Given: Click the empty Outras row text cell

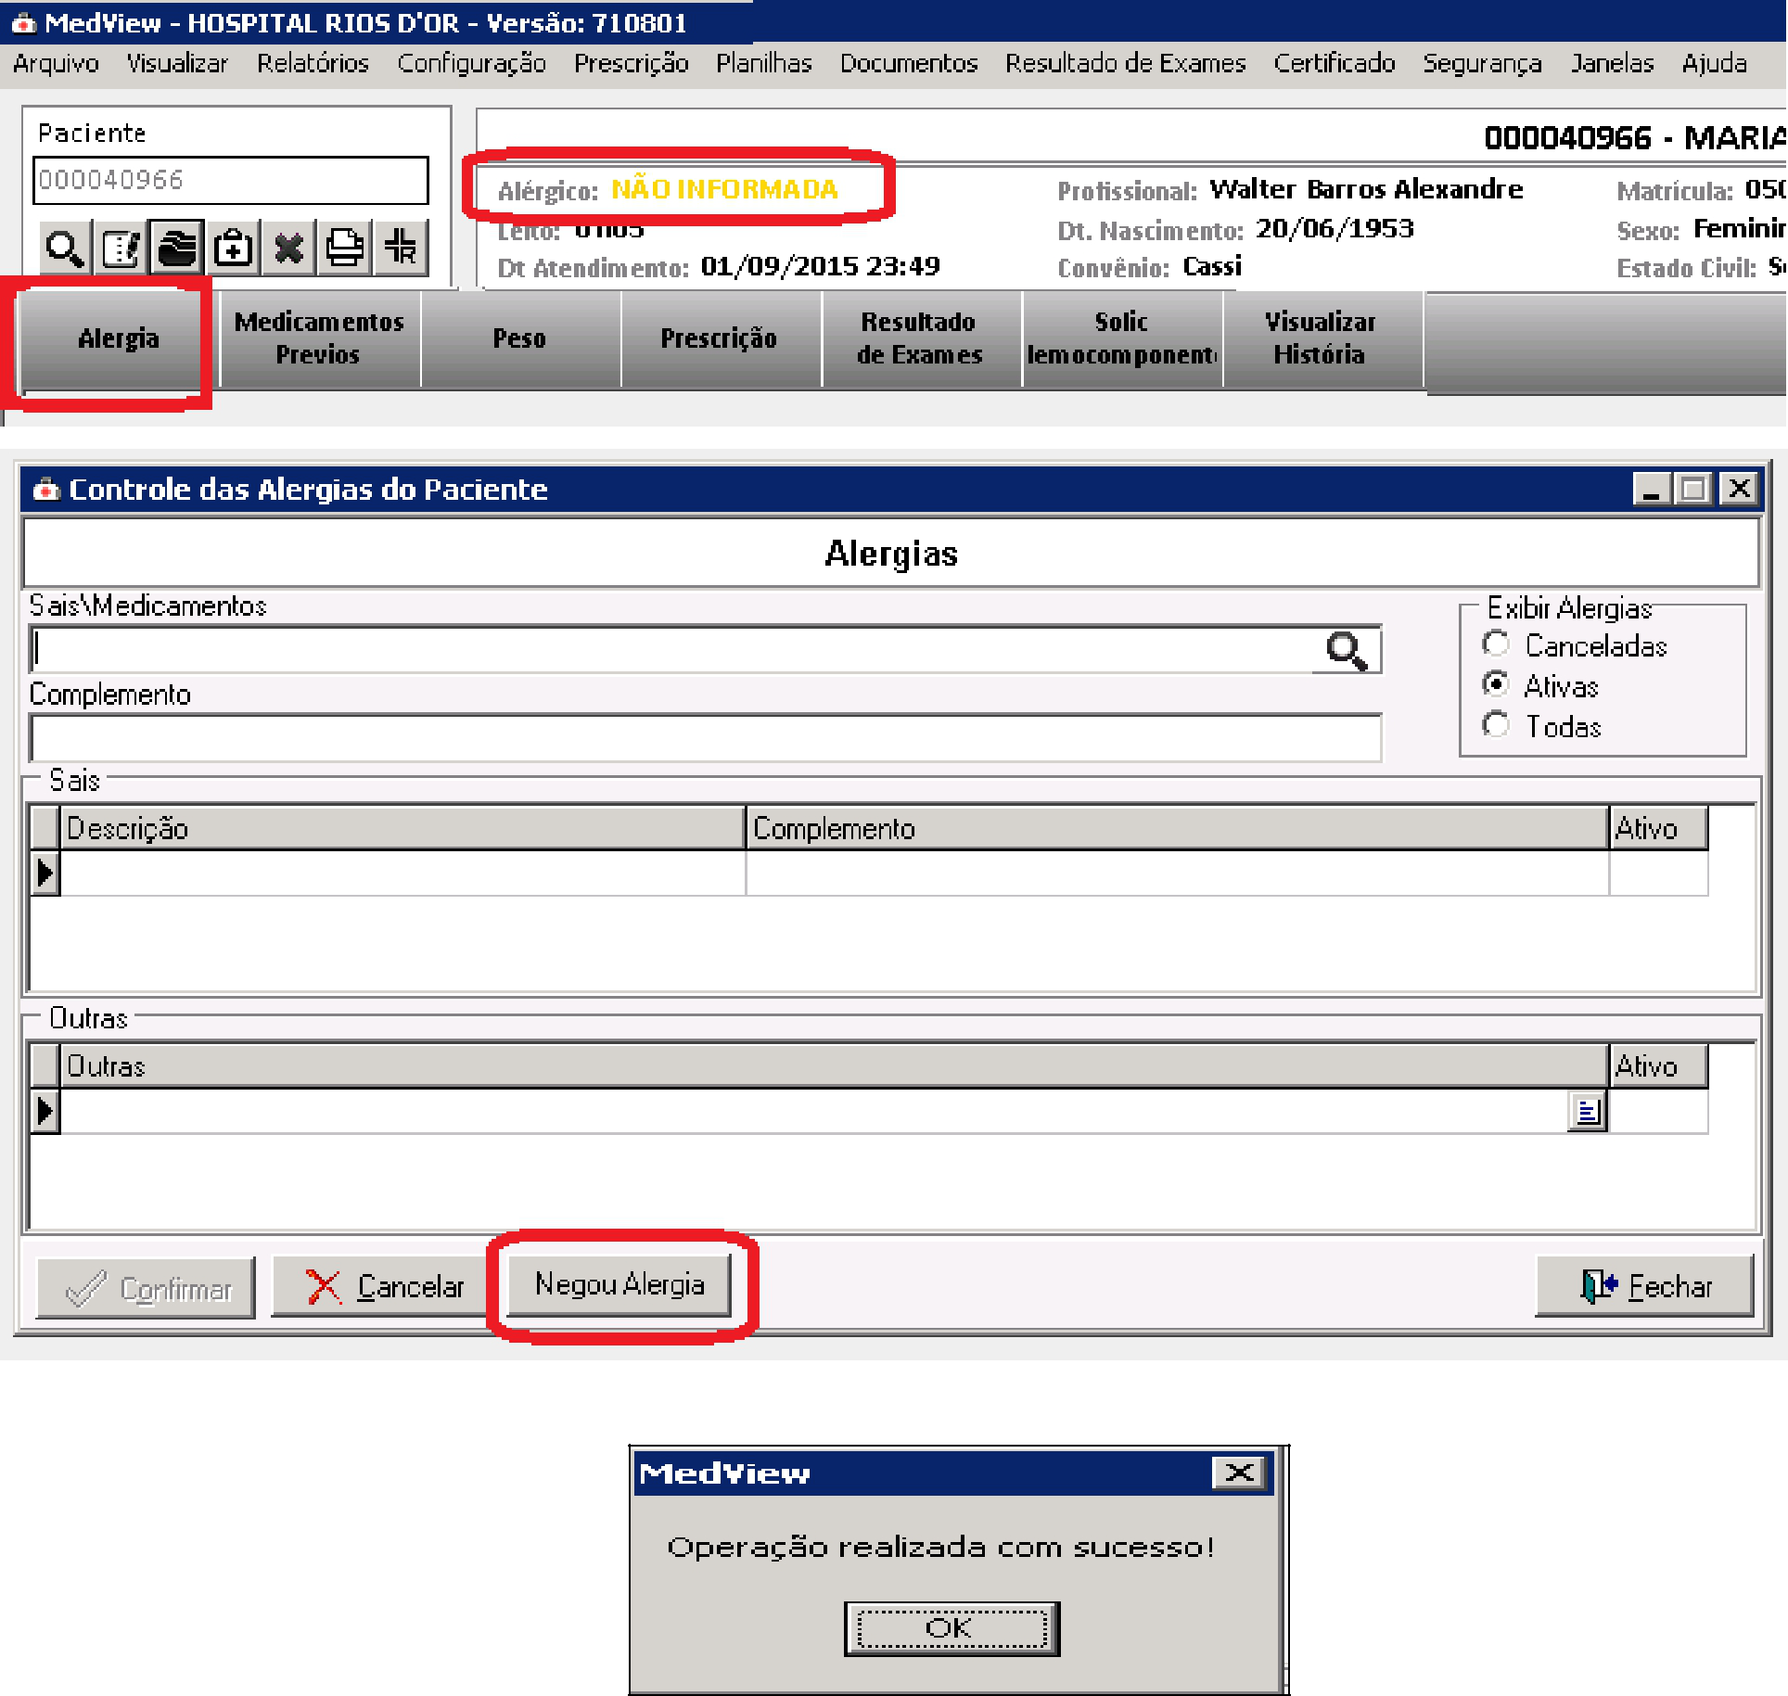Looking at the screenshot, I should tap(814, 1111).
